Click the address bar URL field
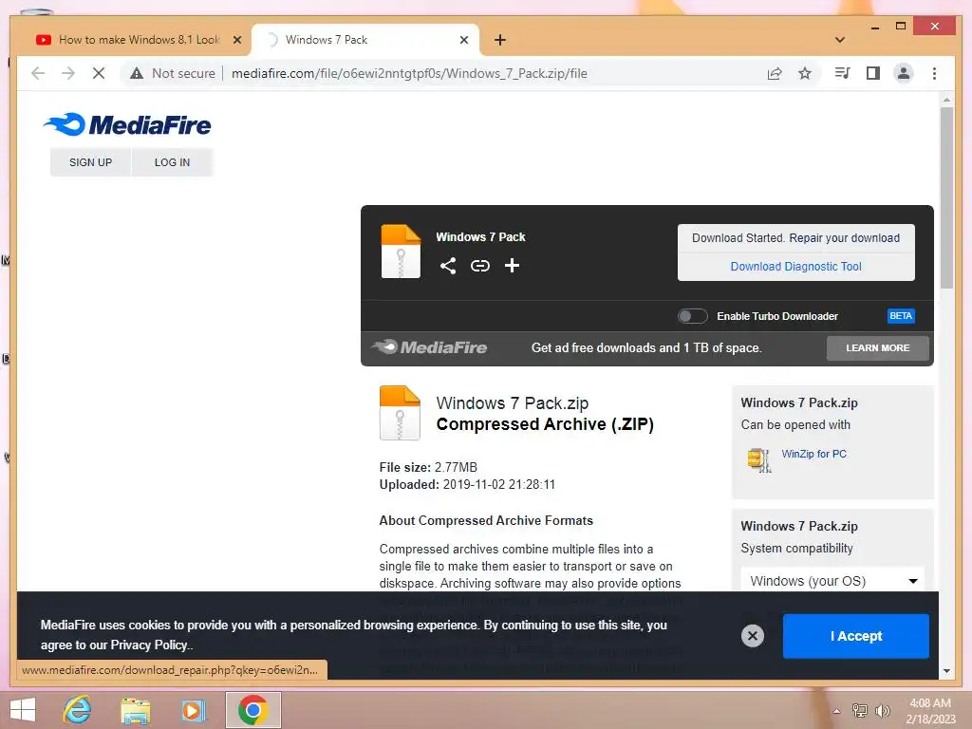Screen dimensions: 972x729 pyautogui.click(x=409, y=73)
